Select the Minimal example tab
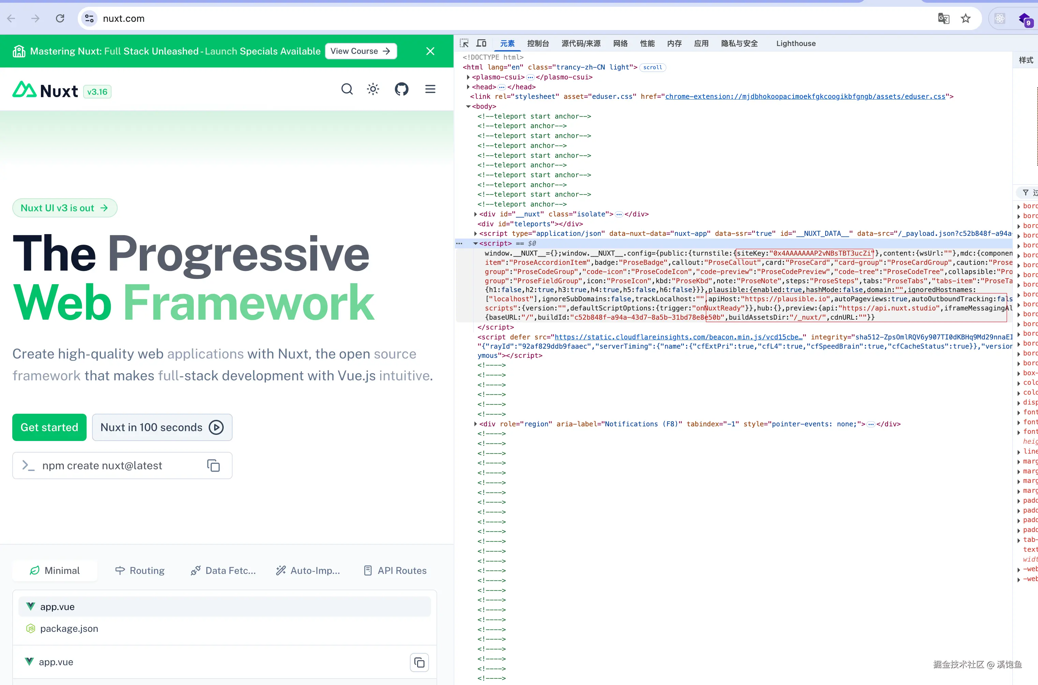 55,570
